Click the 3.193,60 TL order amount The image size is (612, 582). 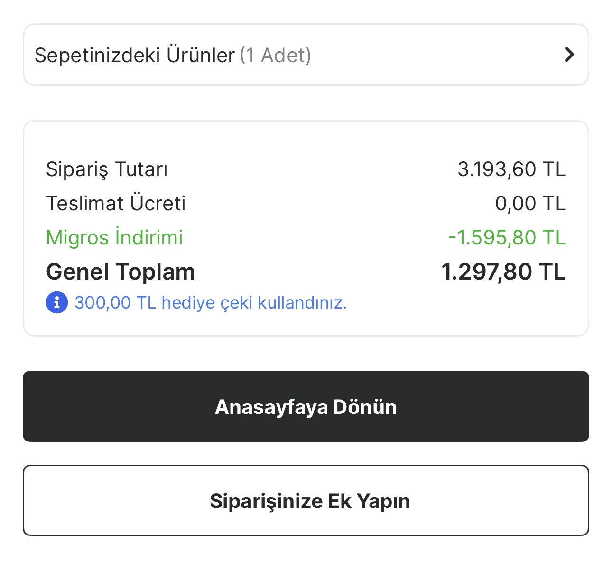click(x=511, y=169)
